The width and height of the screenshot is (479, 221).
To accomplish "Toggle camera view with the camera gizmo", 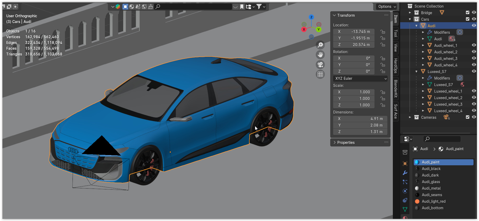I will click(x=320, y=65).
